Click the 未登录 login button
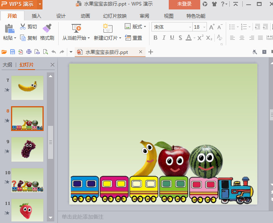 (184, 4)
